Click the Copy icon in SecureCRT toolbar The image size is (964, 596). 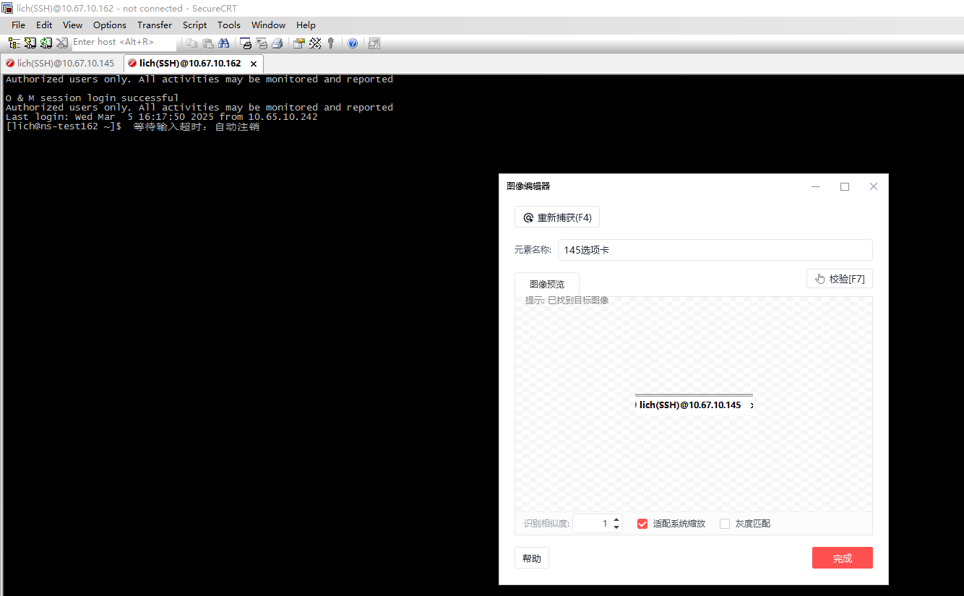[191, 43]
